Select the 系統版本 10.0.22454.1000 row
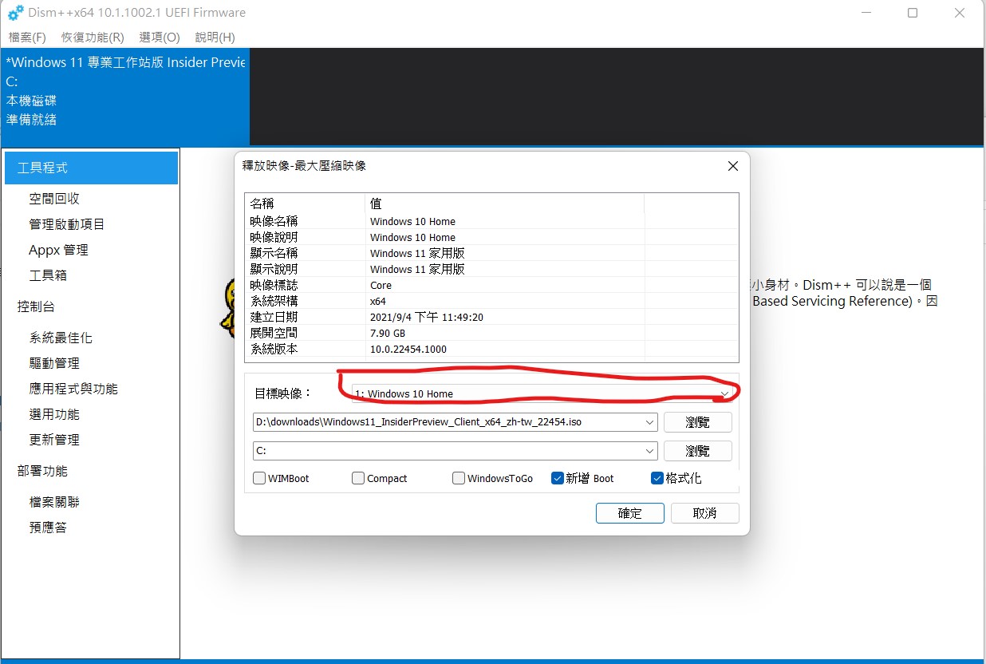The width and height of the screenshot is (986, 664). click(x=492, y=349)
